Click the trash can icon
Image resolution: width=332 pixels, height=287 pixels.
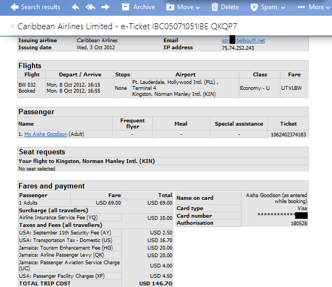214,7
